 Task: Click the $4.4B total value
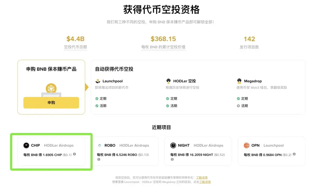[76, 39]
